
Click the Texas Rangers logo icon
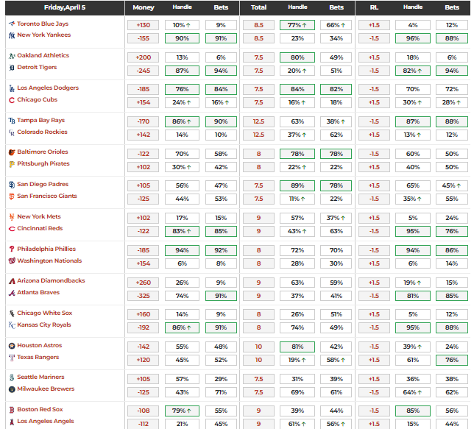point(12,358)
